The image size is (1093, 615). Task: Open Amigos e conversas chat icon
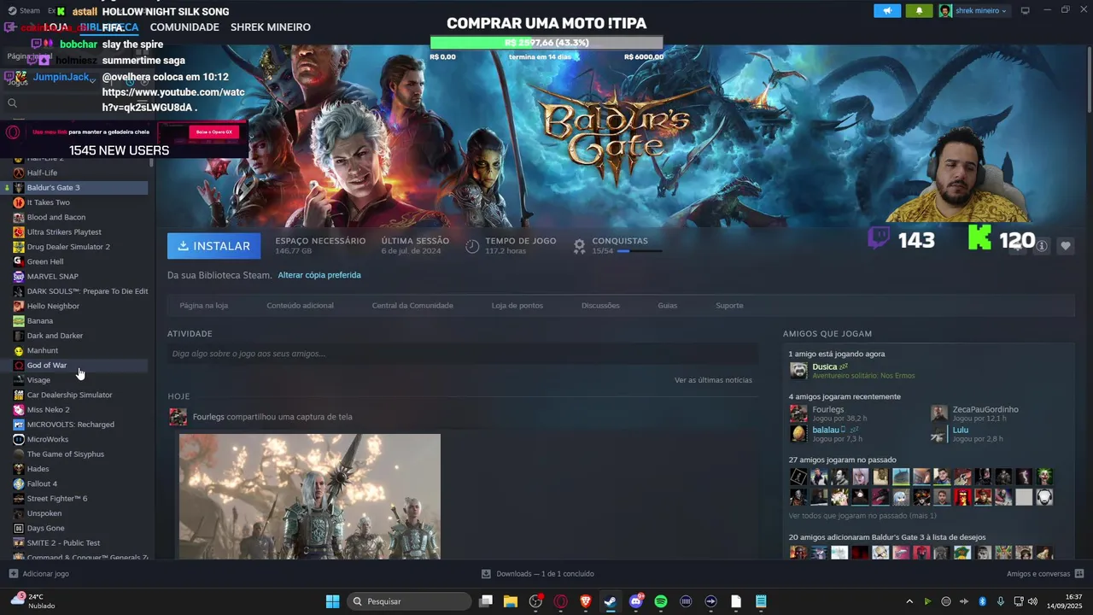tap(1079, 574)
